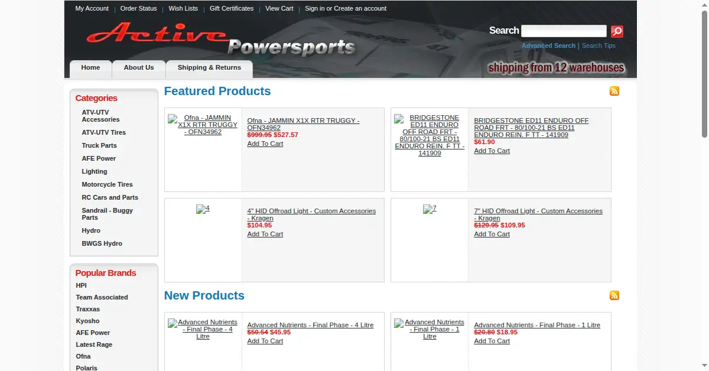Click inside the Search text field
The width and height of the screenshot is (709, 371).
(x=564, y=31)
